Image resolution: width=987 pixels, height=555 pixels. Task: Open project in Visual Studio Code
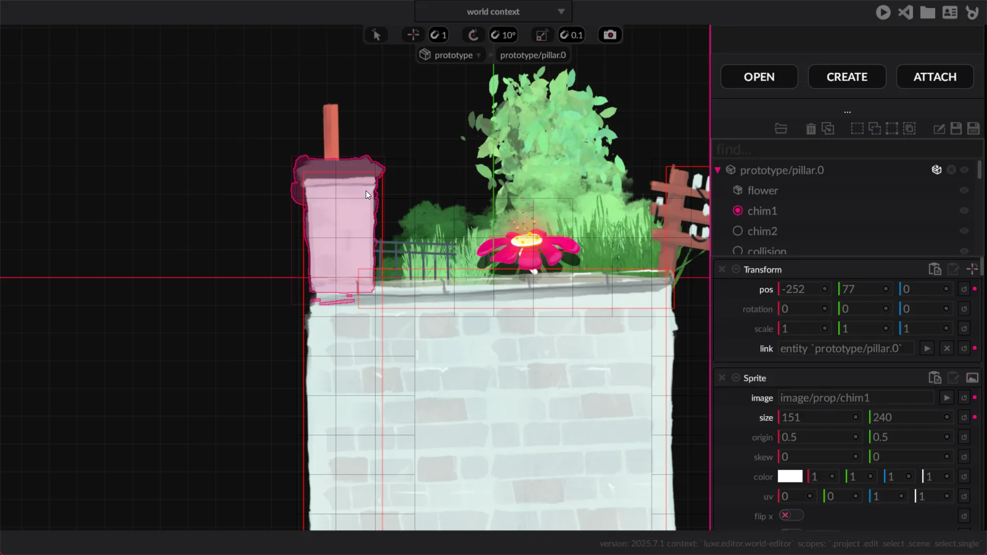coord(906,12)
